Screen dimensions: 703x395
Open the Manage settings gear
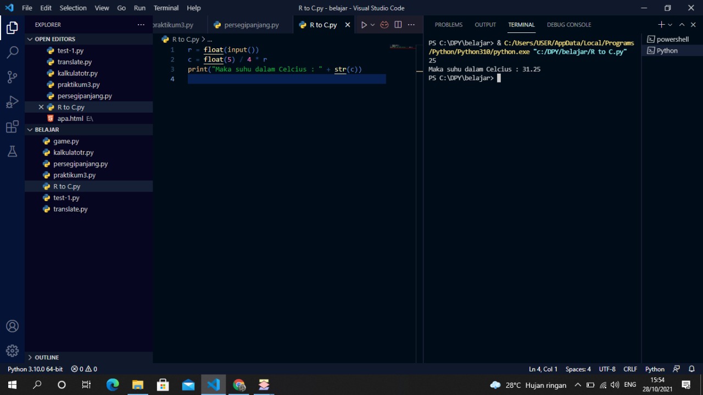(12, 351)
